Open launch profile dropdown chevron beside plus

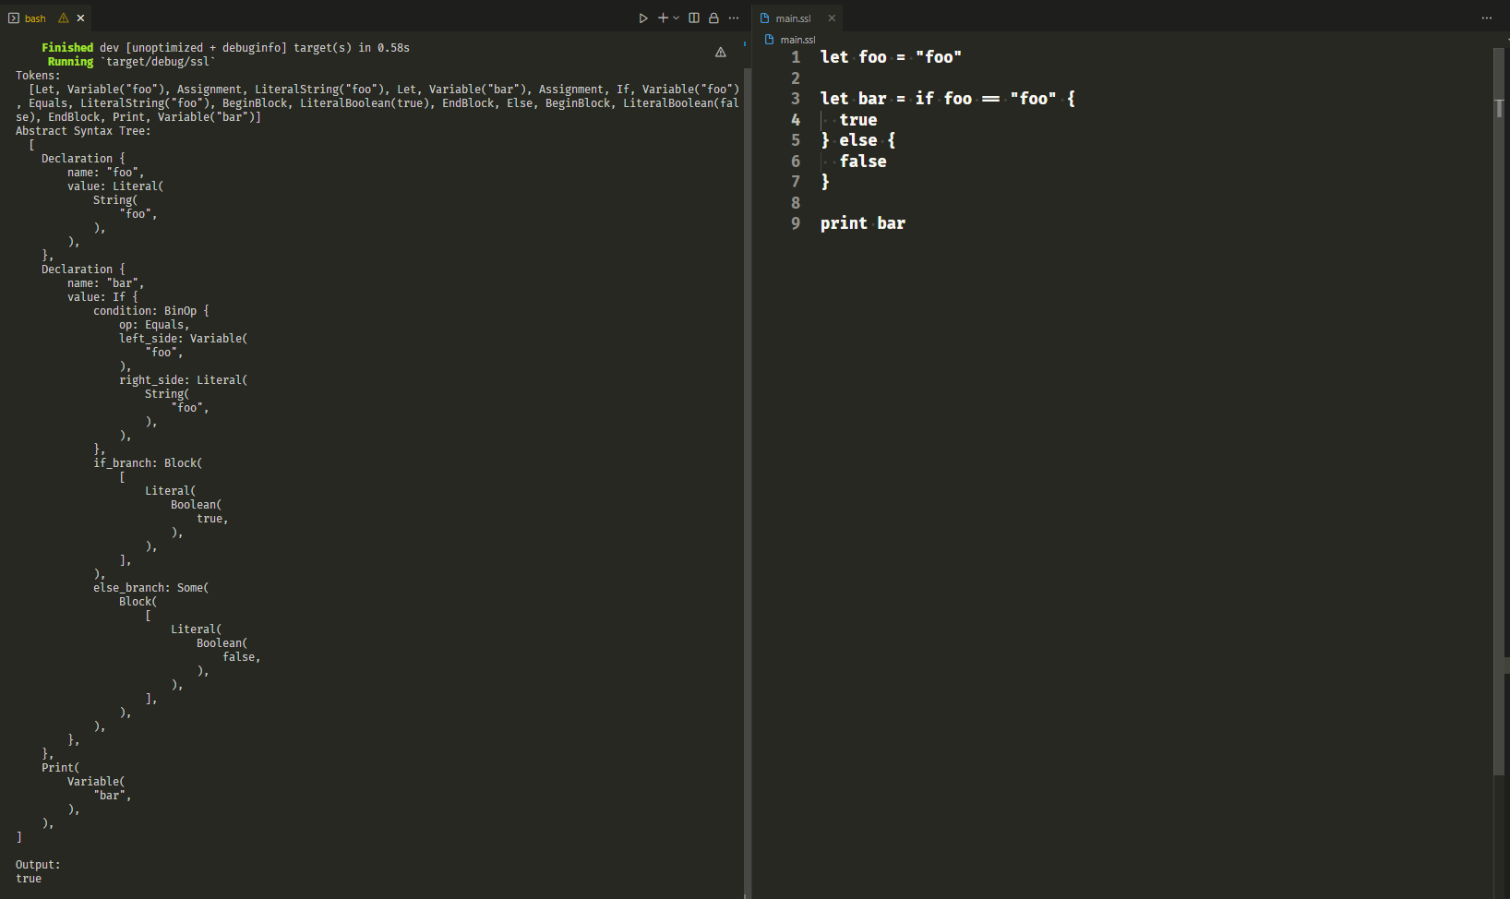677,18
